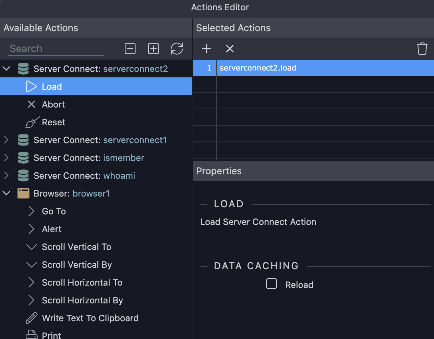Add the selected action using the plus icon
Screen dimensions: 434x339
coord(206,49)
